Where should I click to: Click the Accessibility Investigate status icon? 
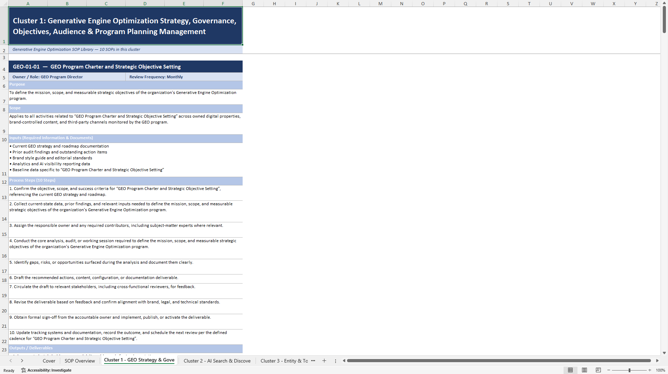[x=46, y=370]
